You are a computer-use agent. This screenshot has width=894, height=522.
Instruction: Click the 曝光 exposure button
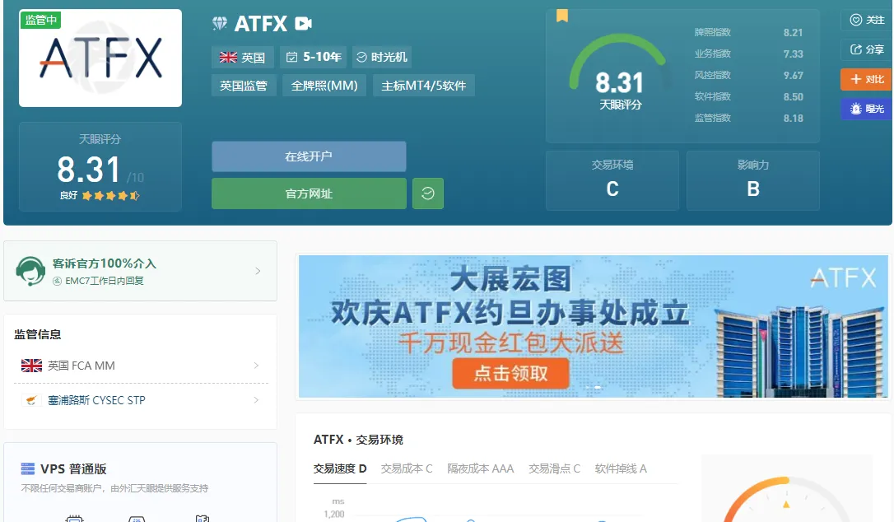(x=867, y=109)
